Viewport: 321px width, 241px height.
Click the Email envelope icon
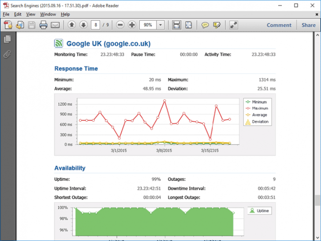click(55, 25)
